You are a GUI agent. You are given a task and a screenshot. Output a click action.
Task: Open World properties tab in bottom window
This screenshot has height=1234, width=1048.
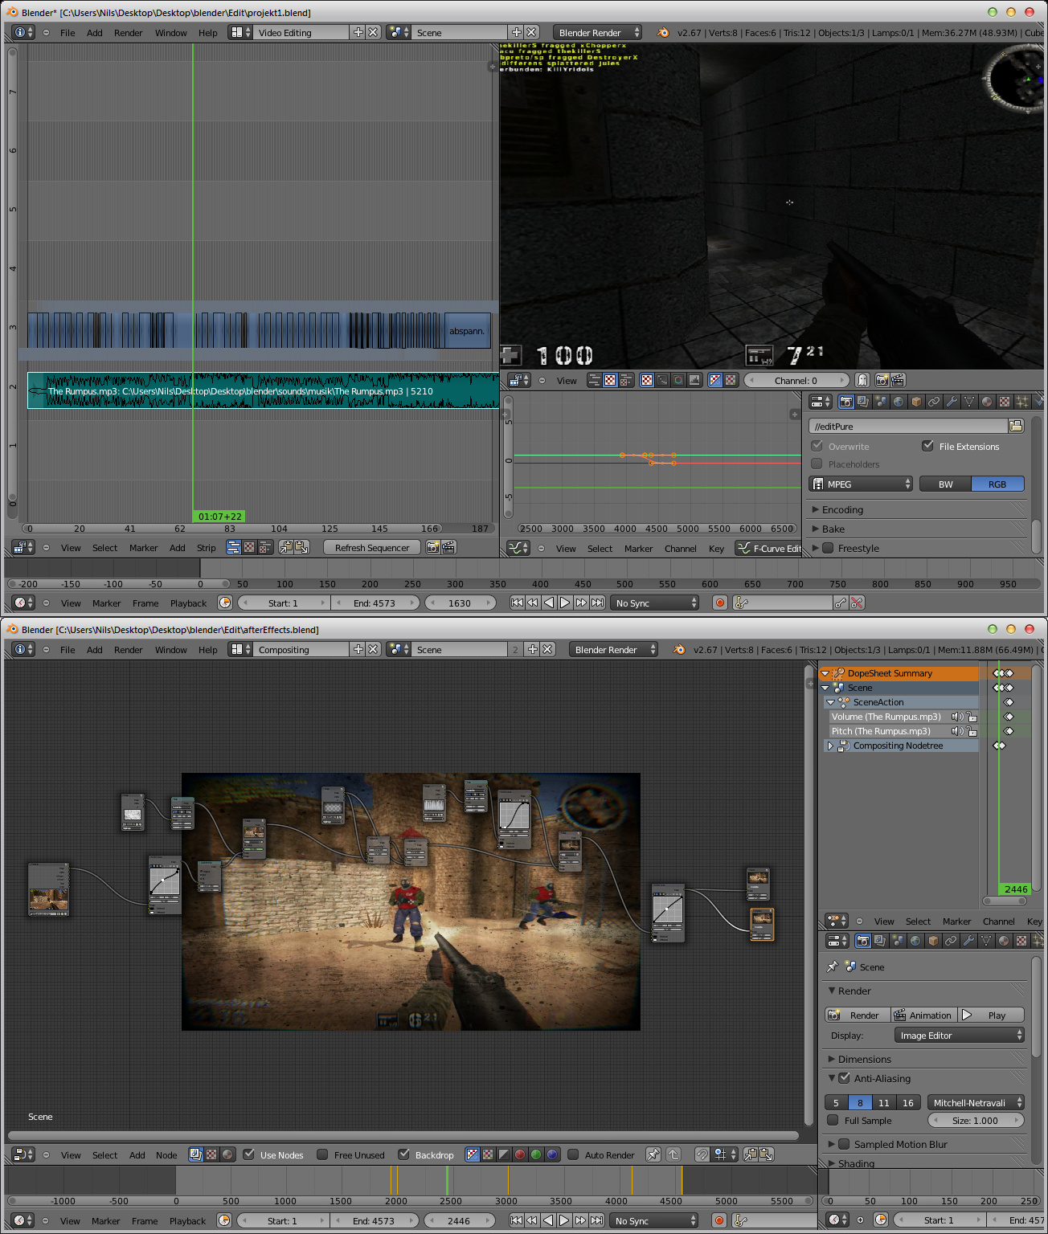click(915, 941)
